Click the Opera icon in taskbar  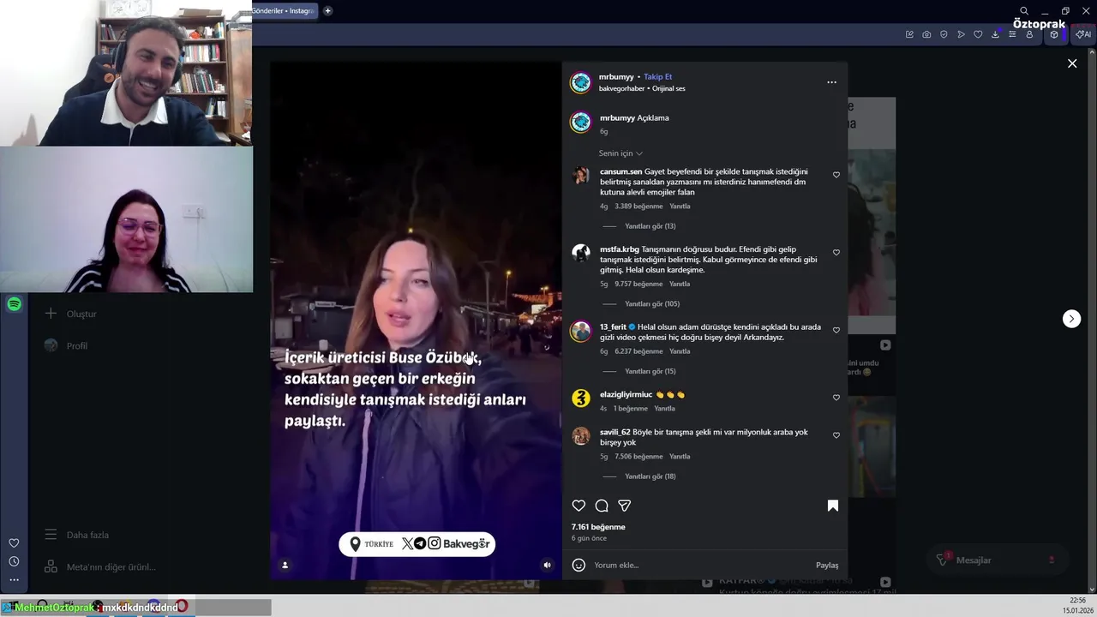click(x=182, y=607)
